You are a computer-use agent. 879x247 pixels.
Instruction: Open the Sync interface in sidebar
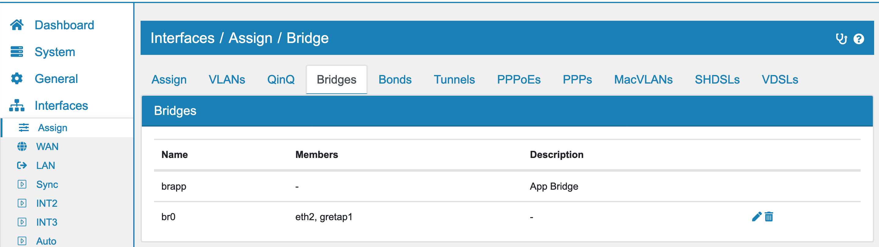click(47, 184)
